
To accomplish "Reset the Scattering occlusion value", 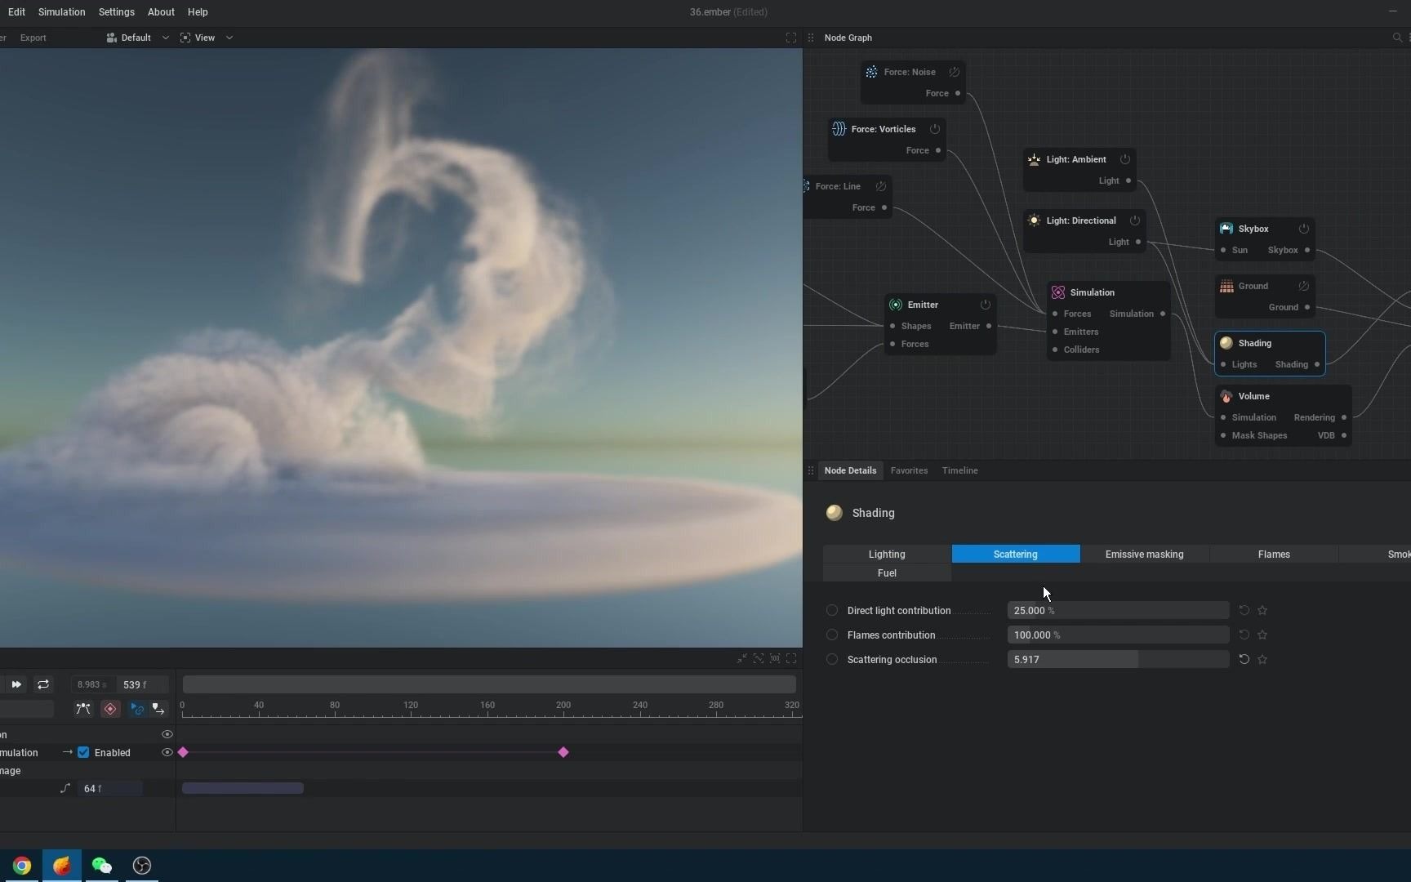I will coord(1244,660).
